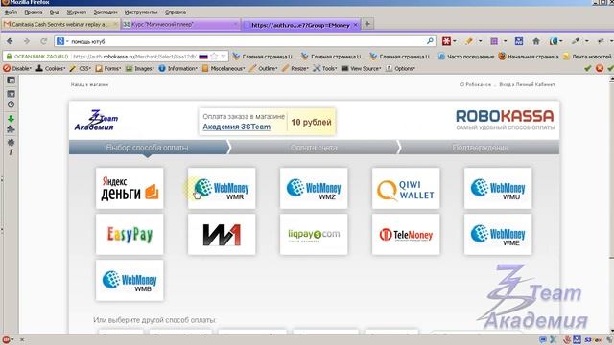
Task: Pick QIWI Wallet payment tile
Action: click(406, 188)
